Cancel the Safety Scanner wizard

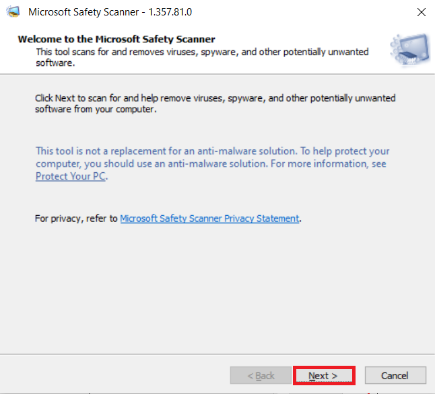click(x=395, y=375)
